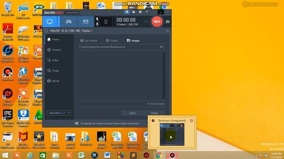The height and width of the screenshot is (159, 284).
Task: Take screenshot with camera icon
Action: pos(168,22)
